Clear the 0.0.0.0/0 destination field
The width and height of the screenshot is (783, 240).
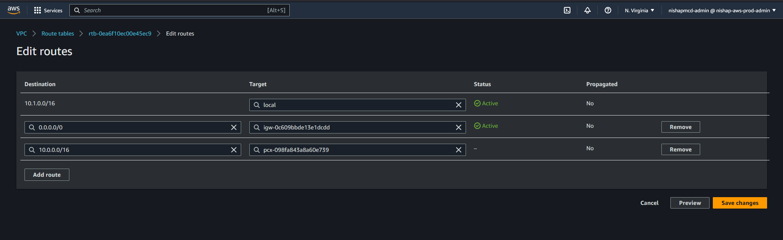(234, 127)
